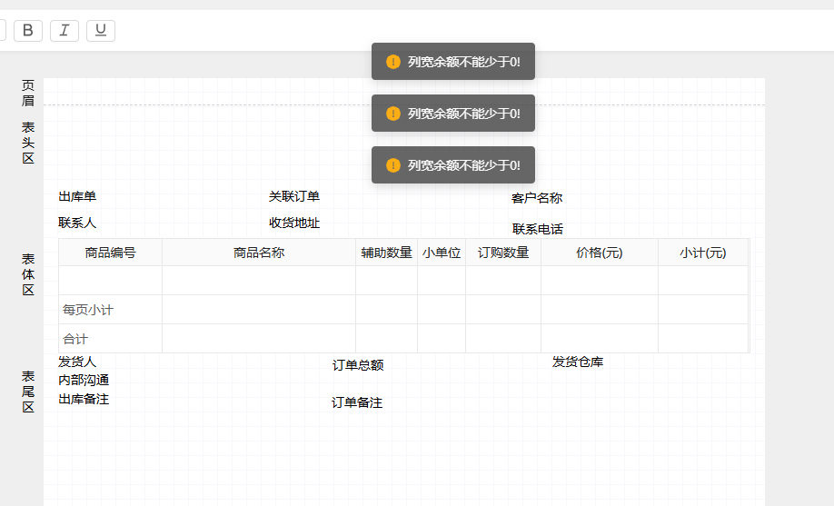
Task: Click the 订购数量 column header
Action: [503, 253]
